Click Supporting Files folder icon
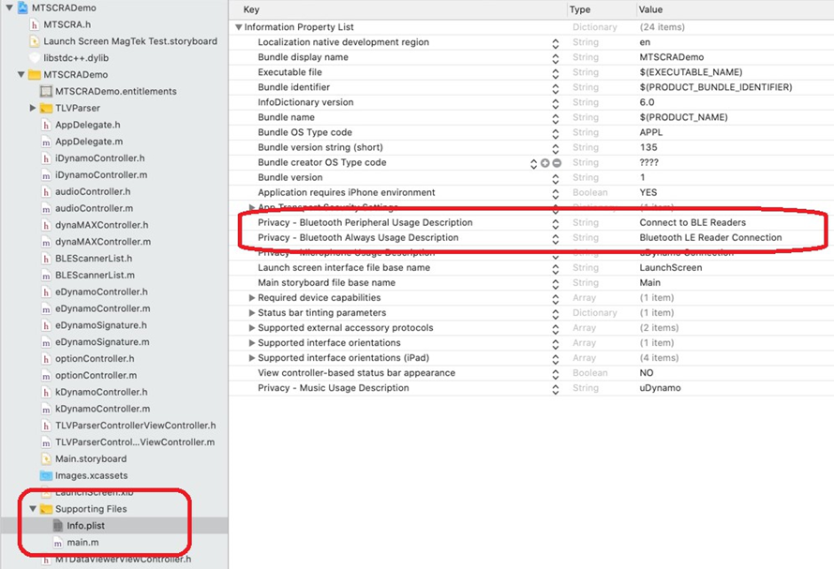The image size is (834, 569). pyautogui.click(x=46, y=509)
